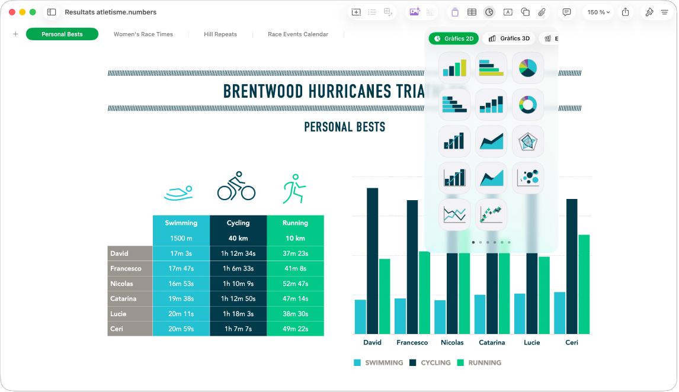Open the Shape insert icon
The height and width of the screenshot is (392, 679).
point(526,12)
